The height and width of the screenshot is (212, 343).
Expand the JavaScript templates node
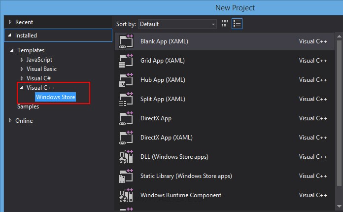pyautogui.click(x=22, y=60)
